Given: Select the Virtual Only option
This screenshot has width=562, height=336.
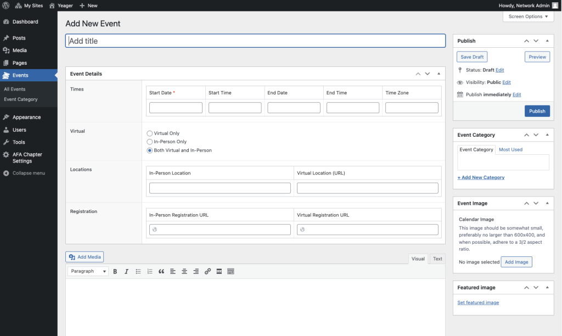Looking at the screenshot, I should pos(149,133).
